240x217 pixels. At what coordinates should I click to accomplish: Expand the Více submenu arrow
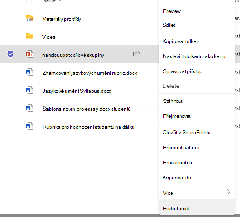point(229,192)
